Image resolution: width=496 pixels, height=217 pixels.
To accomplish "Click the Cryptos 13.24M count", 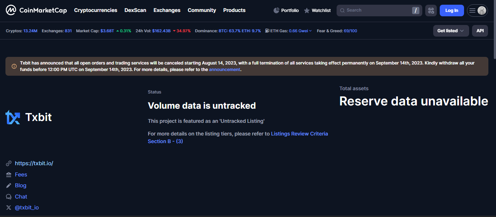I will (x=31, y=31).
